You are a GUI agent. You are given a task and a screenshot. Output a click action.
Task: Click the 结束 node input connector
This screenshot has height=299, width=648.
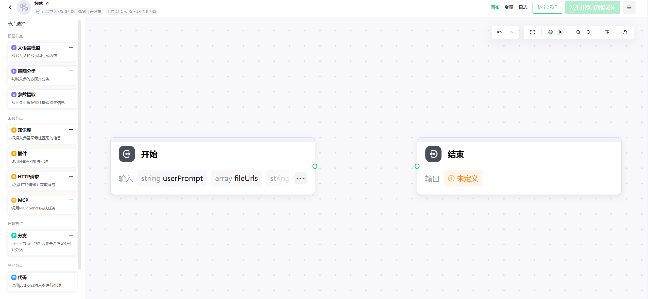417,166
